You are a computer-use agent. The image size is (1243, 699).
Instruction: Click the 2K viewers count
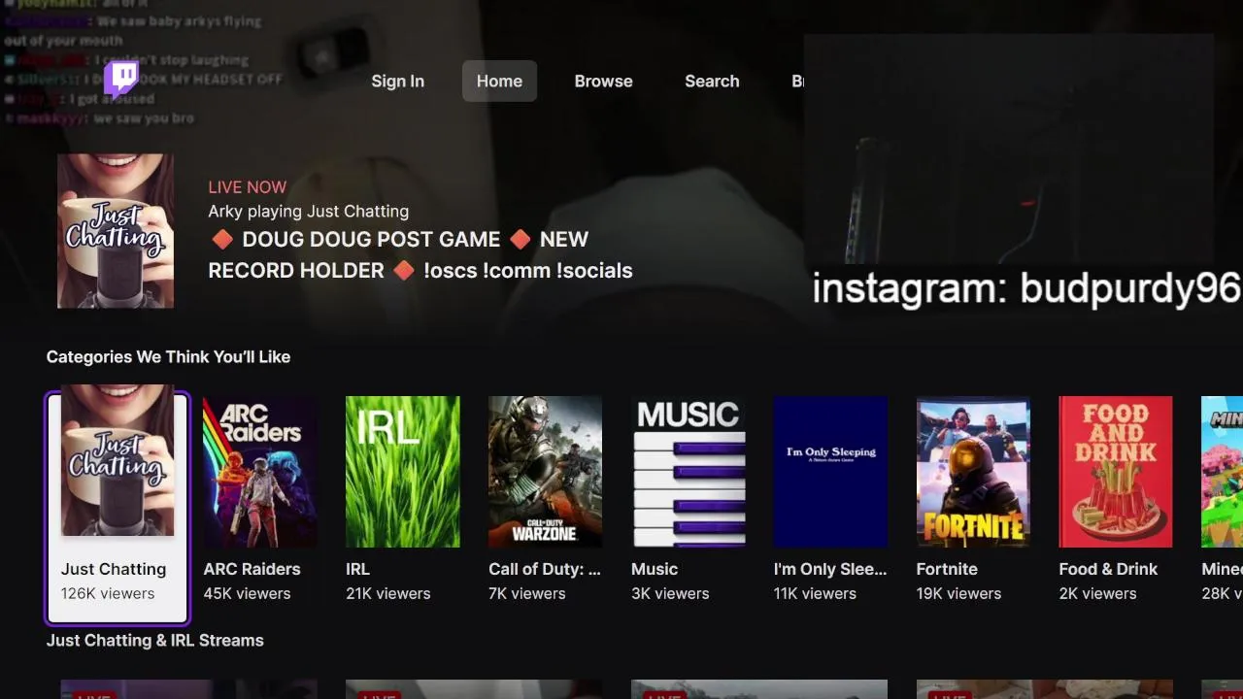(1097, 593)
